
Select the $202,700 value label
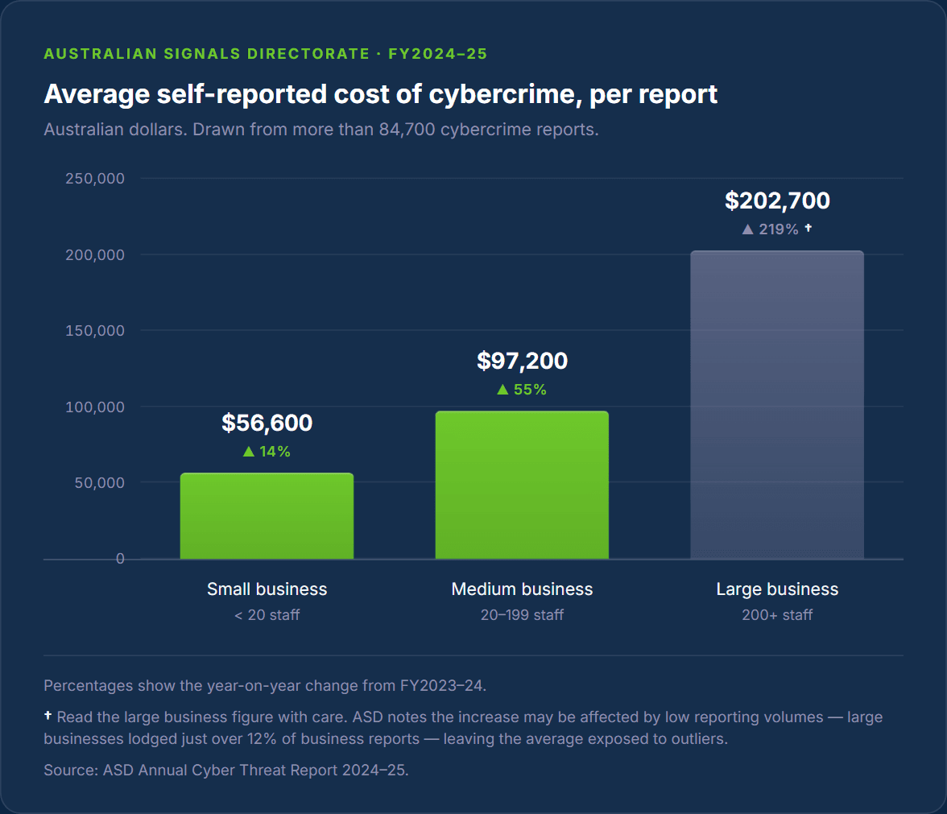tap(777, 200)
